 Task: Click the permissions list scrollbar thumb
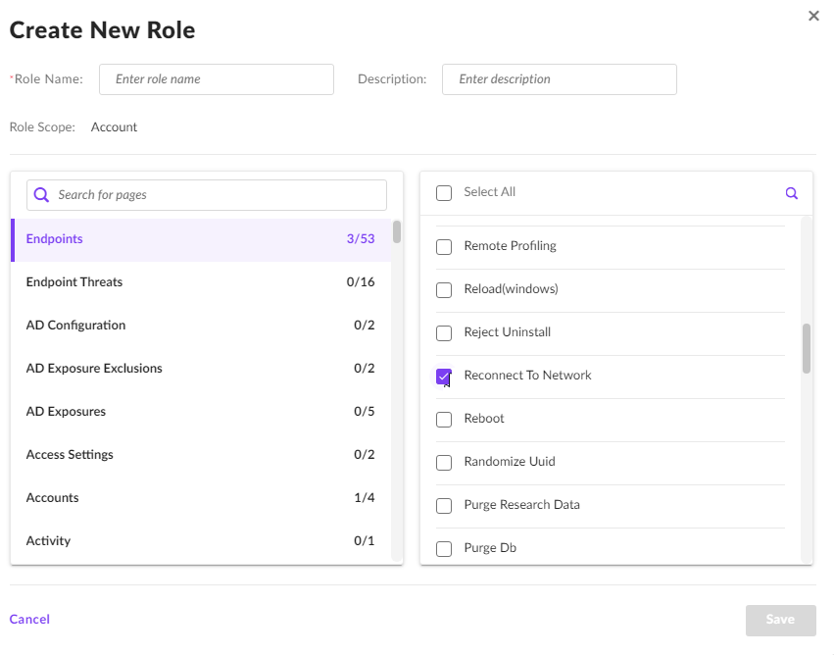[x=807, y=348]
